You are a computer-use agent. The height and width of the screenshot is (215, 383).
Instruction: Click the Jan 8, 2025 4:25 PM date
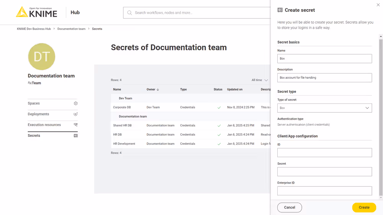pos(241,125)
